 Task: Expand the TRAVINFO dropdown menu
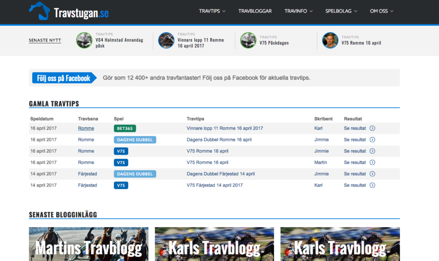pyautogui.click(x=298, y=11)
